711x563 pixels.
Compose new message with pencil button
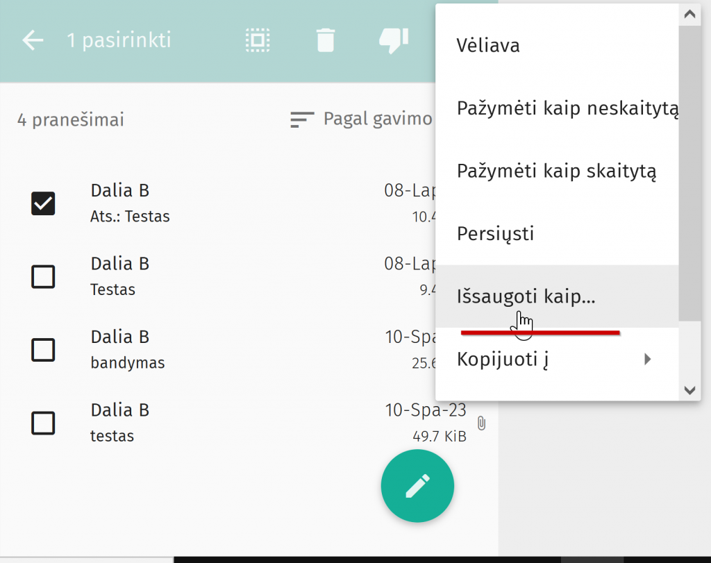[x=417, y=487]
